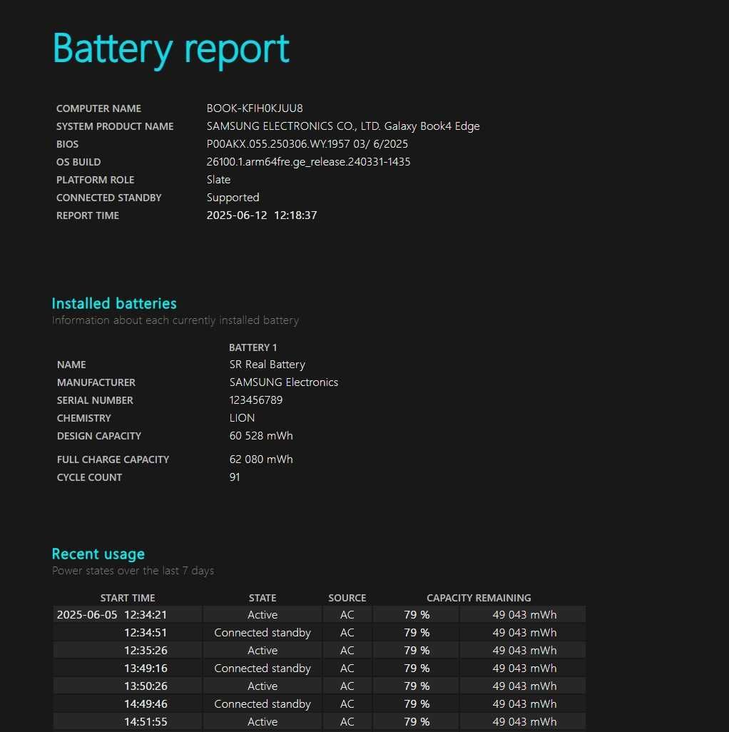
Task: Click the "Information about each currently installed battery" subtitle
Action: [175, 320]
